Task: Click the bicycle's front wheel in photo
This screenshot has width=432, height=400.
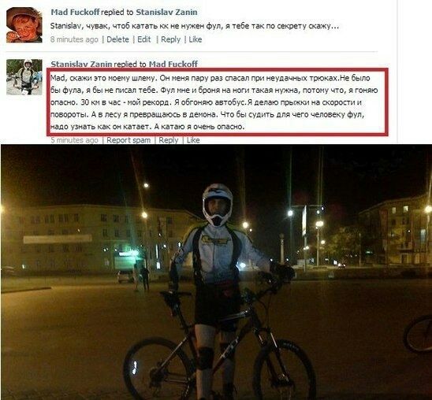Action: [285, 370]
